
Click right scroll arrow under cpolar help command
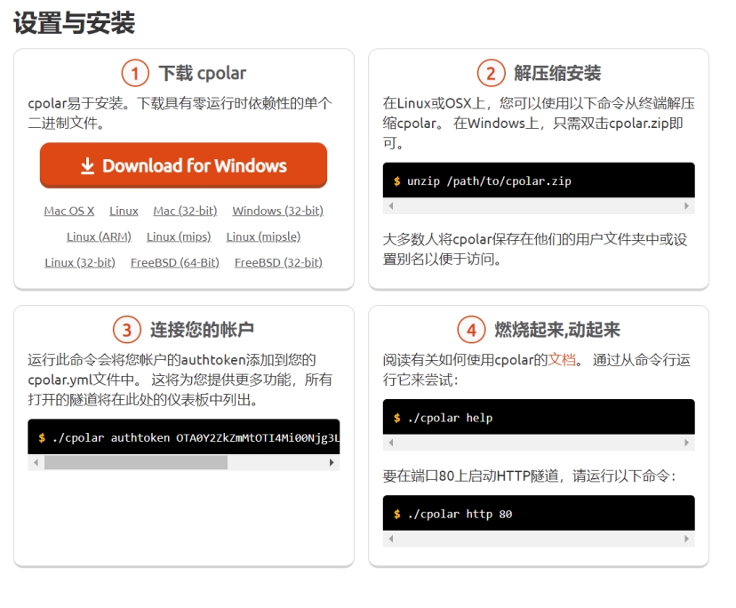[687, 443]
